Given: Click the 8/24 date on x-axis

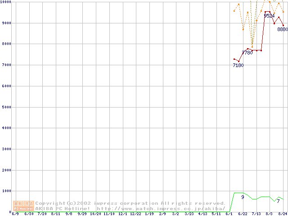Looking at the screenshot, I should (x=283, y=214).
